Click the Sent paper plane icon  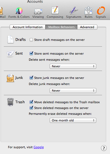10,54
